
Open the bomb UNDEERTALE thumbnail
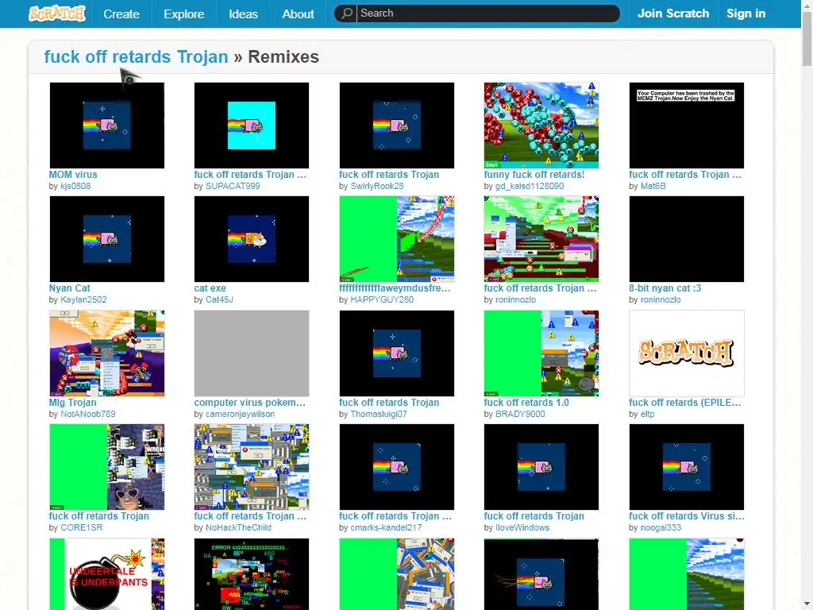point(107,574)
